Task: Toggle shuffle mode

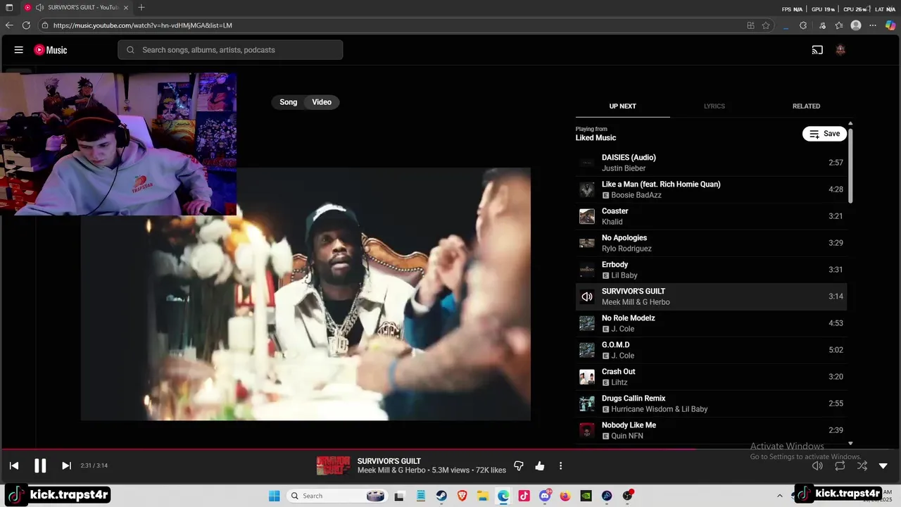Action: tap(862, 465)
